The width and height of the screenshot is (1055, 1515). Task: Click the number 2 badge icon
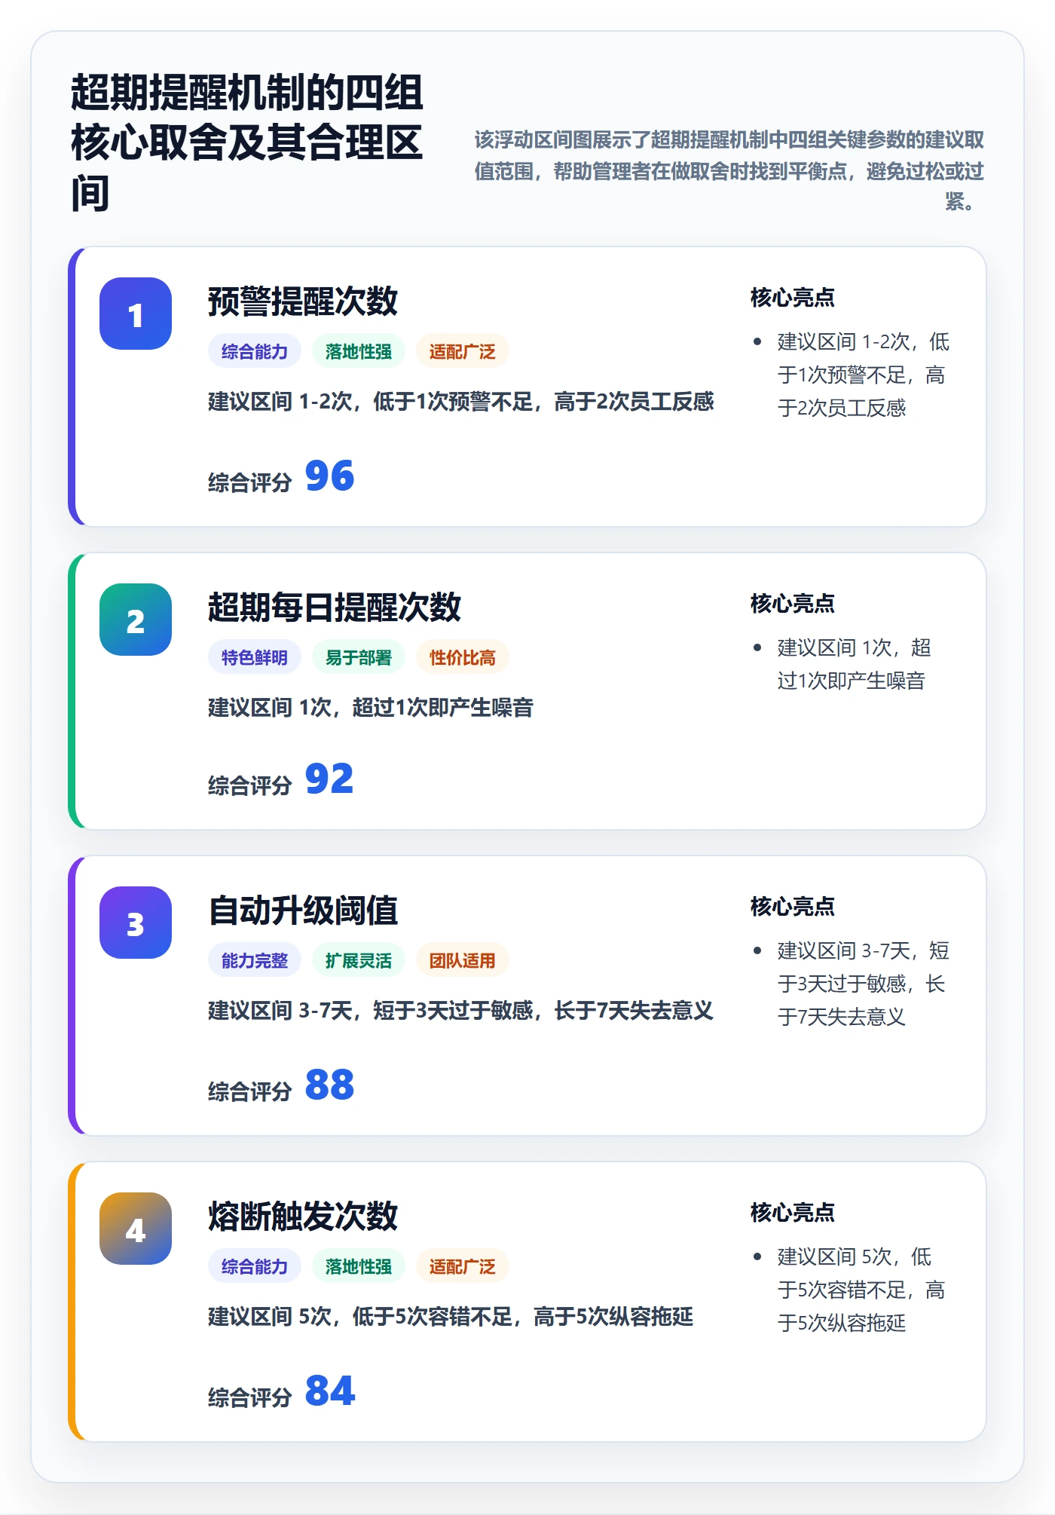136,620
